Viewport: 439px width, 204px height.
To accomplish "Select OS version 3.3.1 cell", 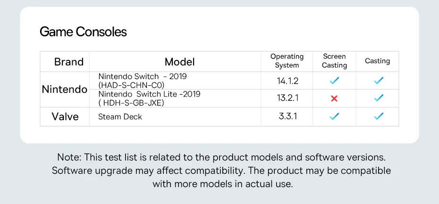I will pyautogui.click(x=287, y=116).
